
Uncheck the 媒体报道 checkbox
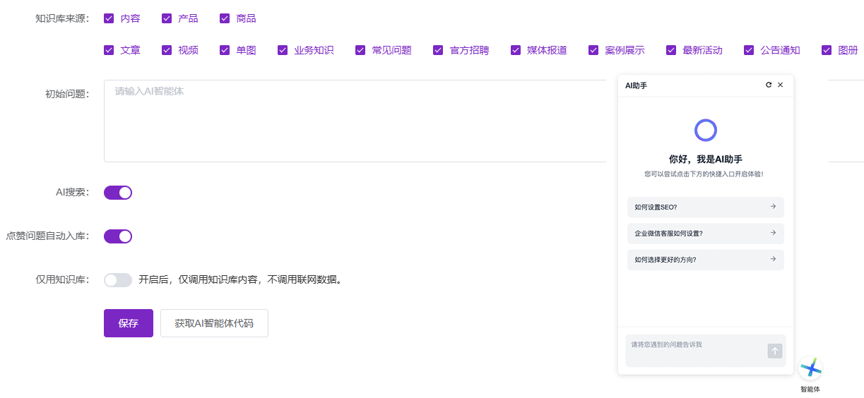(x=516, y=50)
